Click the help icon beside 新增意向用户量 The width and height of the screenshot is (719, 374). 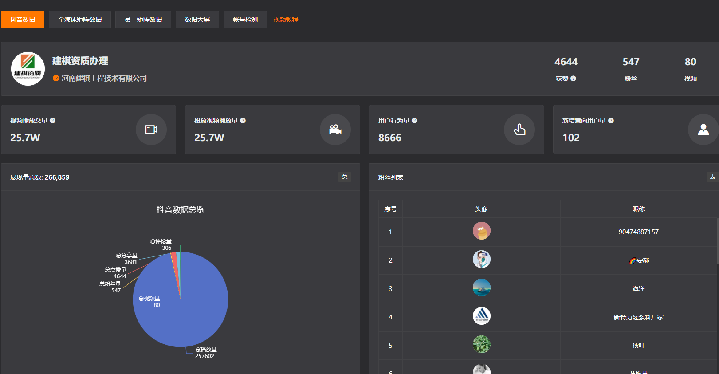click(x=611, y=121)
